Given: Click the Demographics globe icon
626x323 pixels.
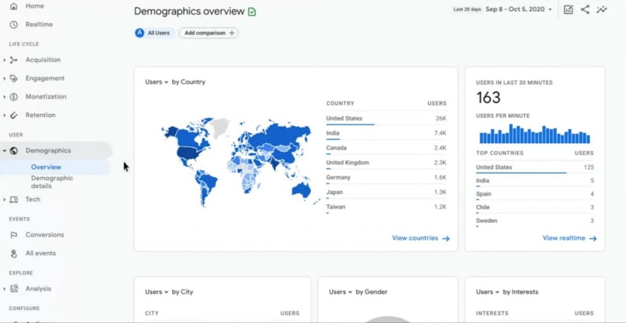Looking at the screenshot, I should click(x=13, y=150).
